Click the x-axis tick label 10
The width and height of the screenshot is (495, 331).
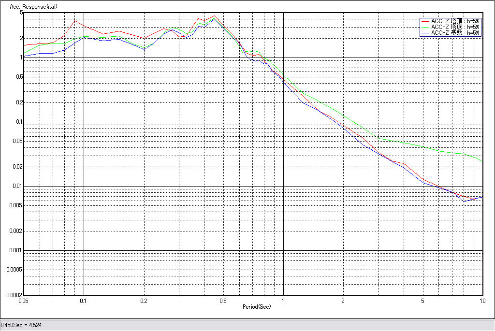pyautogui.click(x=481, y=301)
